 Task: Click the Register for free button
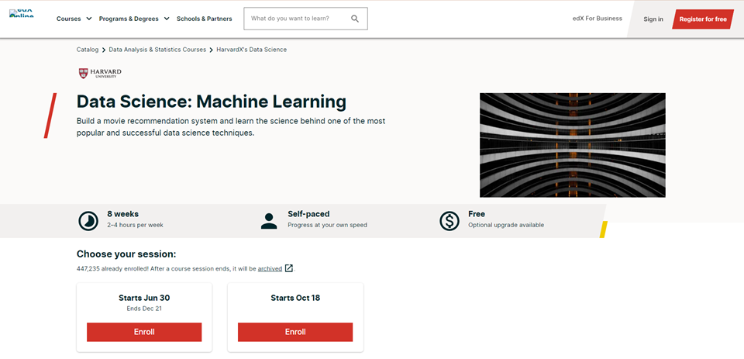tap(703, 19)
